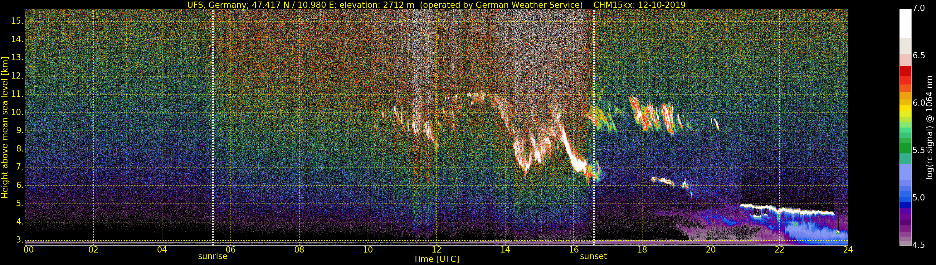Click time-axis tick label "08"
The image size is (936, 265).
click(x=299, y=249)
